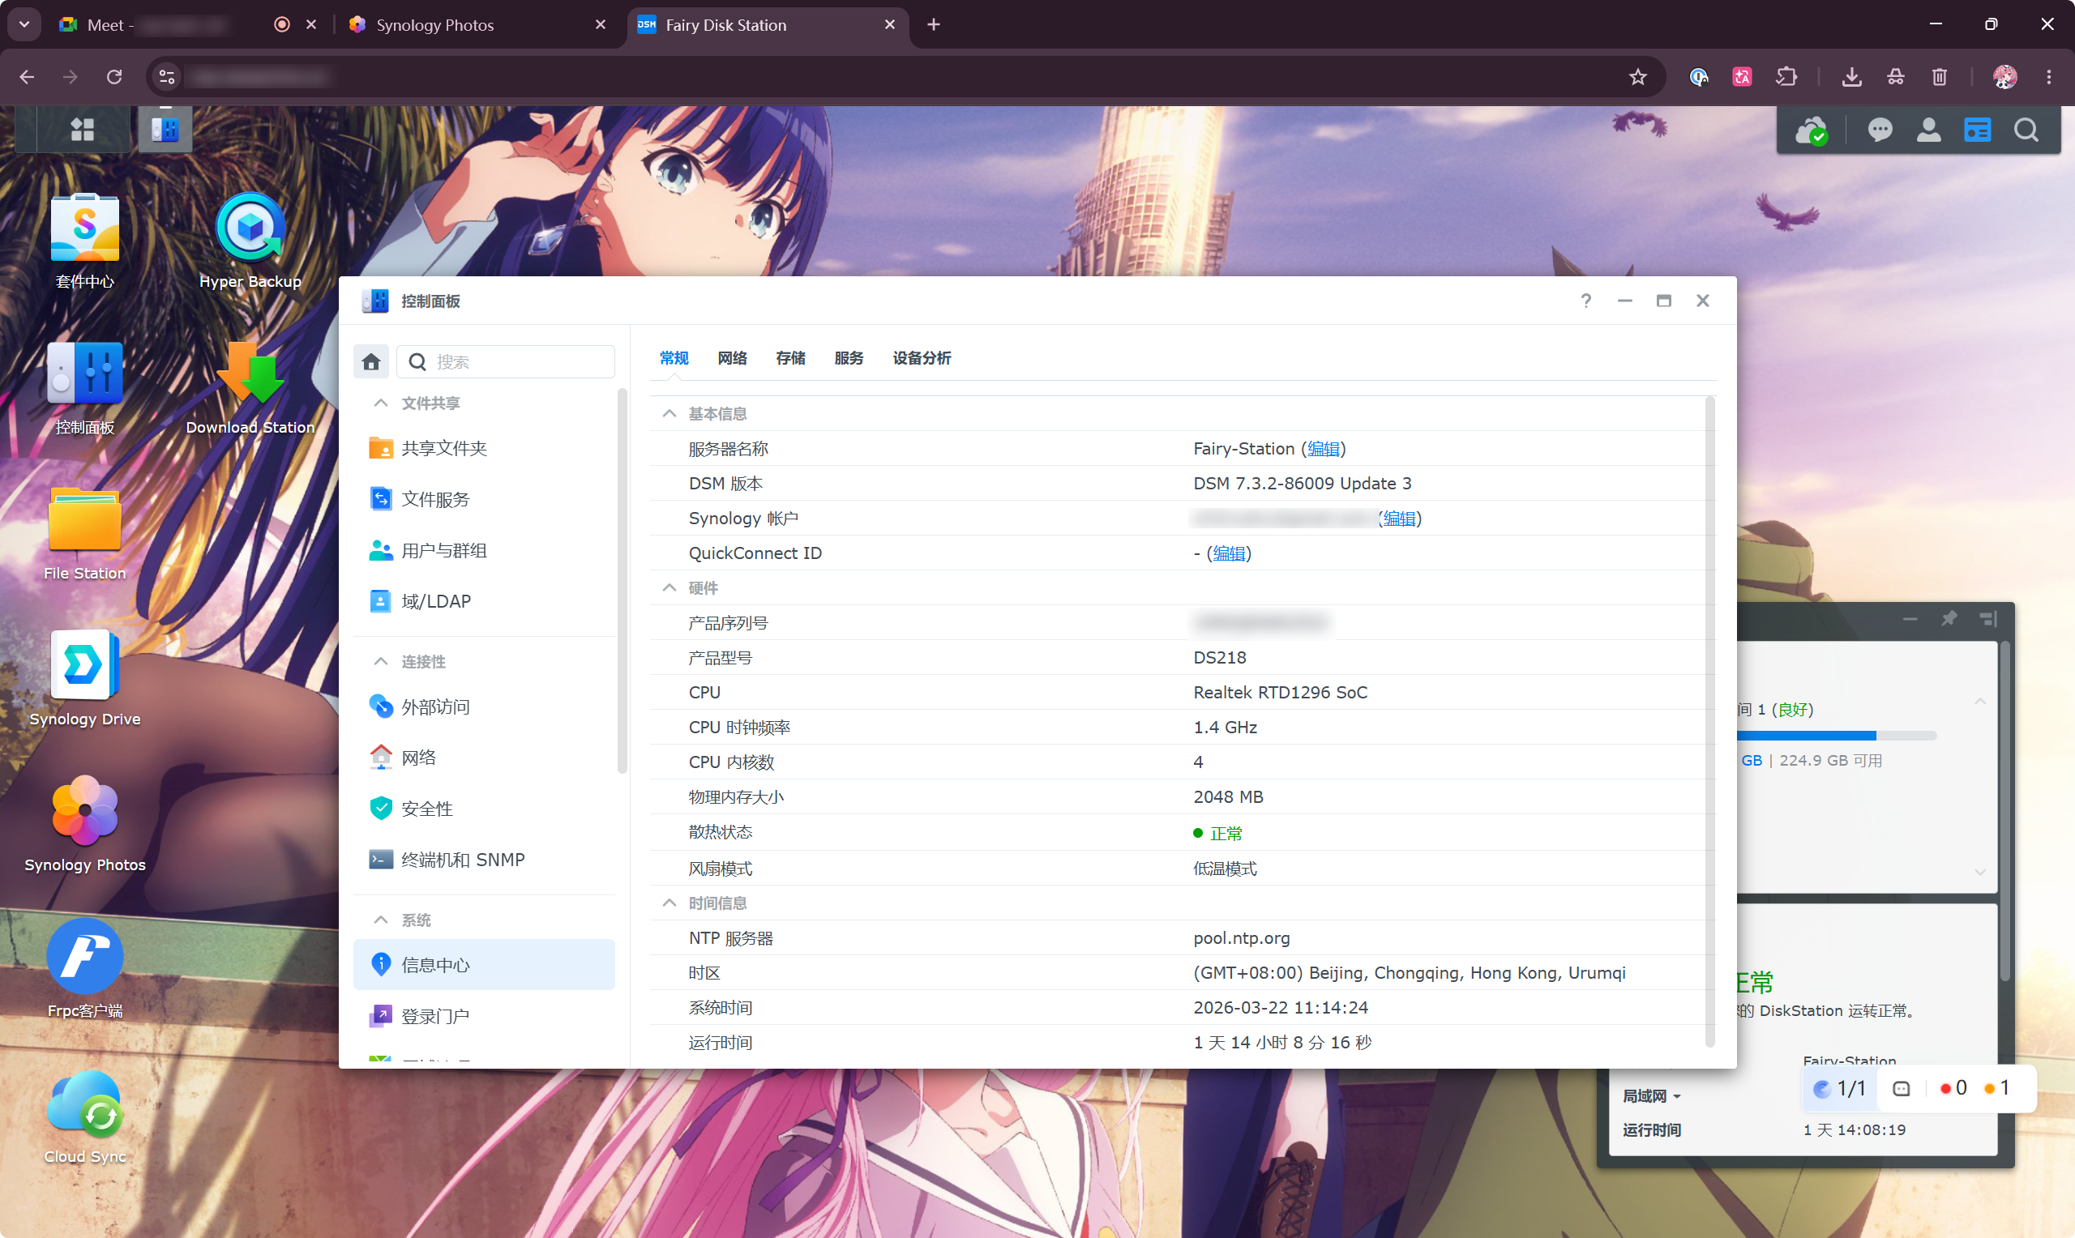
Task: Edit the server name Fairy-Station via 编辑 link
Action: click(x=1323, y=448)
